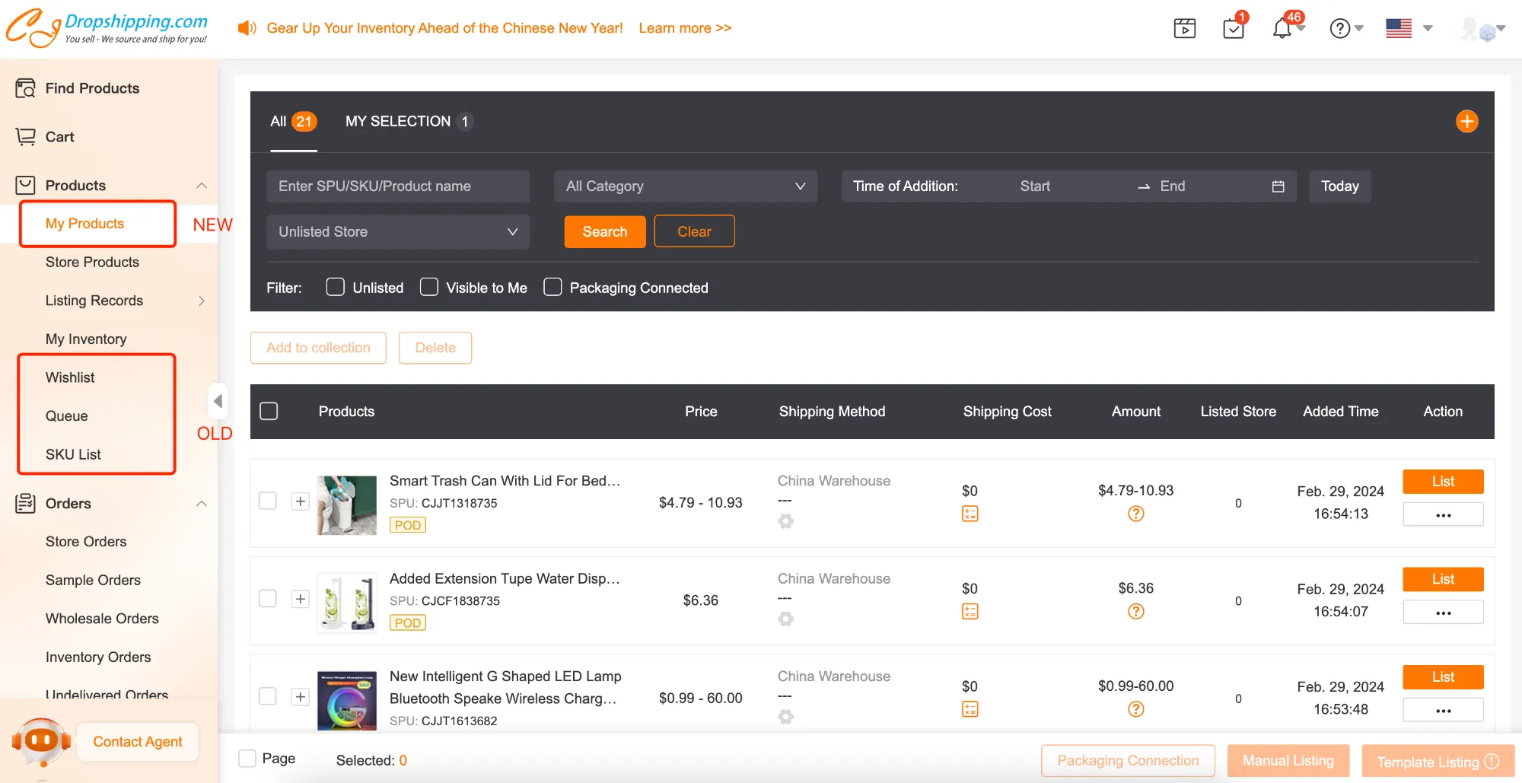This screenshot has width=1522, height=783.
Task: Click the shipping cost calculator icon for Smart Trash Can
Action: (x=970, y=514)
